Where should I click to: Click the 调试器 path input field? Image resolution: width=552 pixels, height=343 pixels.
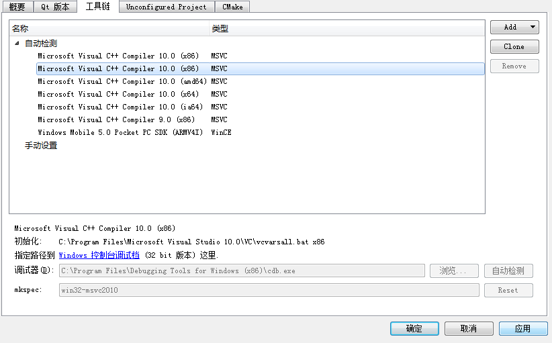coord(242,271)
